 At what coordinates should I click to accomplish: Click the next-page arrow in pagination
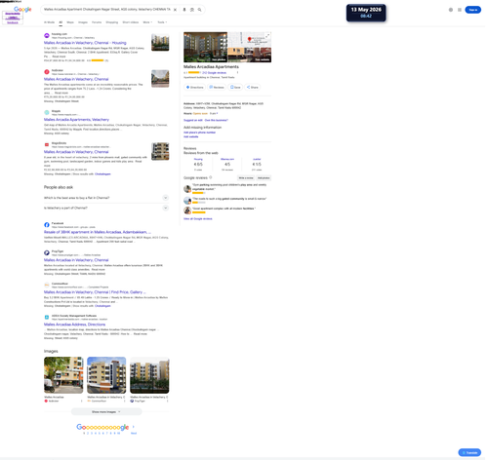tap(134, 427)
